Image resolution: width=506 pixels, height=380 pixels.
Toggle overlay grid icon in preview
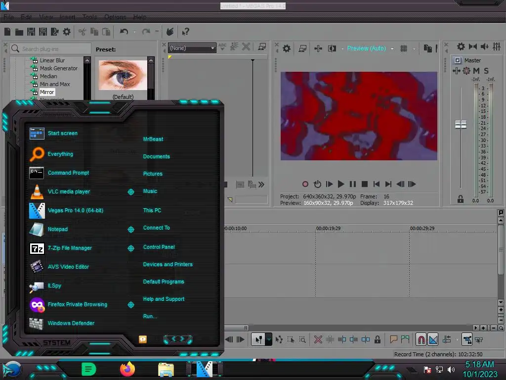click(x=404, y=48)
